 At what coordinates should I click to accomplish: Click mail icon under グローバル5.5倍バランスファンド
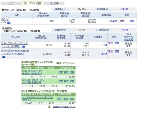click(x=4, y=57)
